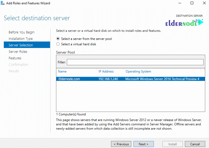Click the Previous button
This screenshot has width=209, height=148.
(x=121, y=144)
